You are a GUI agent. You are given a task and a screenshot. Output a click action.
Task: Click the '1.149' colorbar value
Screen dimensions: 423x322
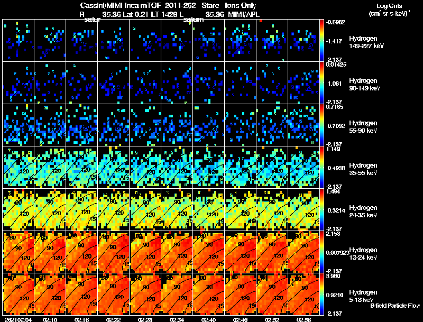(x=333, y=149)
